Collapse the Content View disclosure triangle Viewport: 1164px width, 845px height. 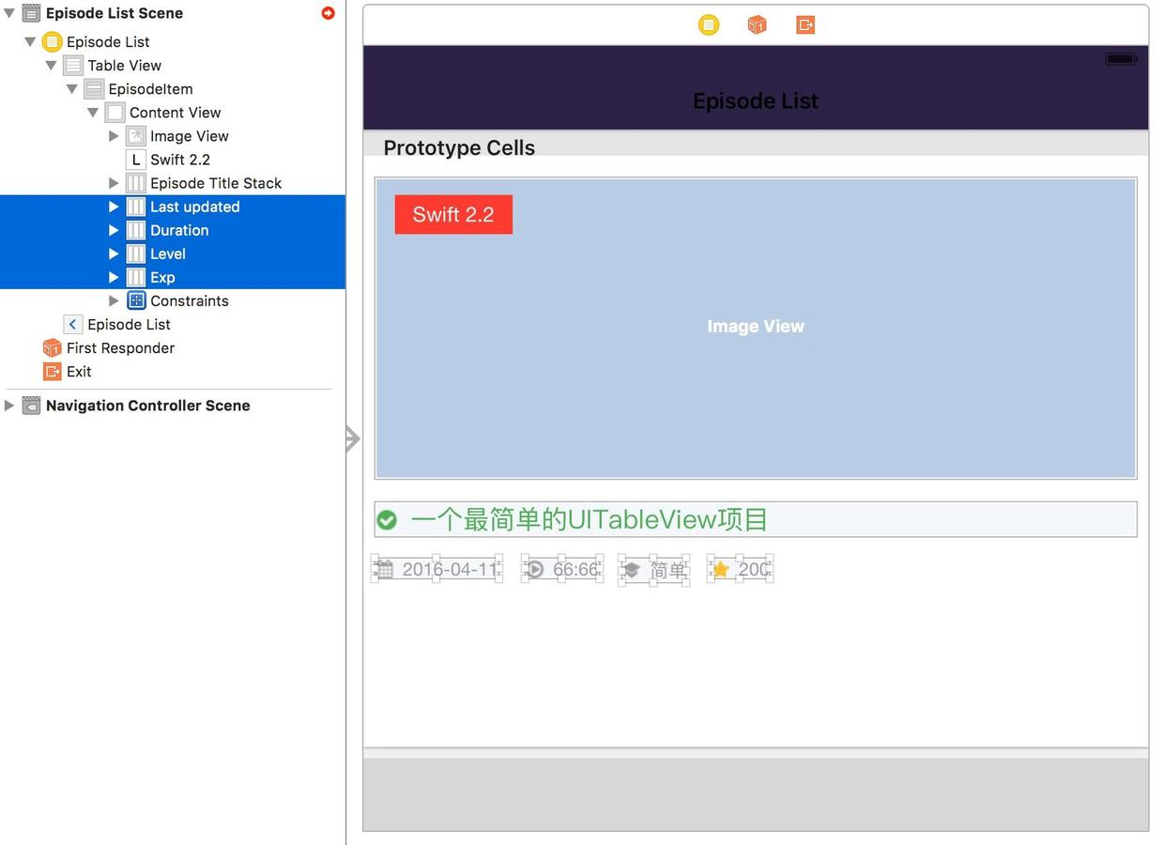(93, 112)
